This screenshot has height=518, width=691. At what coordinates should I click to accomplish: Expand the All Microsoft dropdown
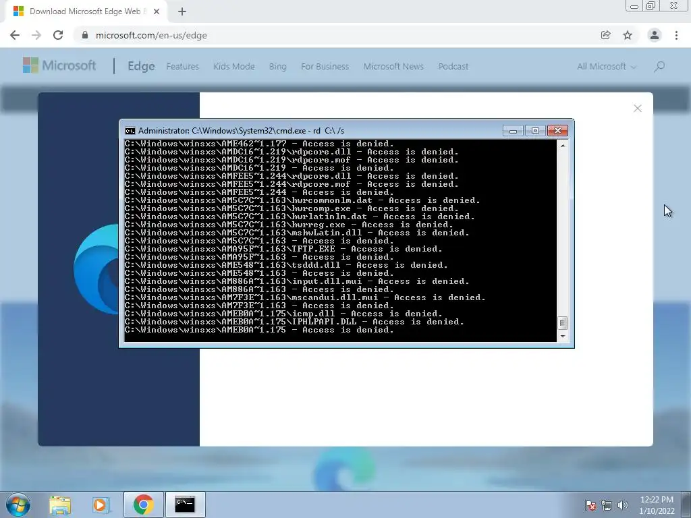(607, 67)
